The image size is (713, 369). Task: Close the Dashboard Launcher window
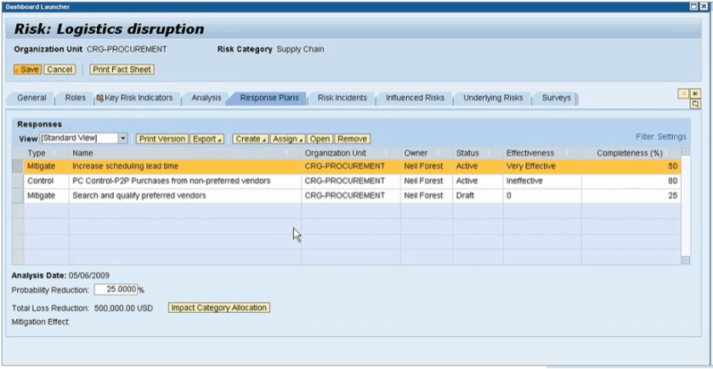click(704, 6)
